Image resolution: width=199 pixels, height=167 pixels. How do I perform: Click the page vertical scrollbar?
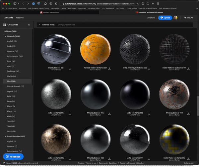coord(198,106)
